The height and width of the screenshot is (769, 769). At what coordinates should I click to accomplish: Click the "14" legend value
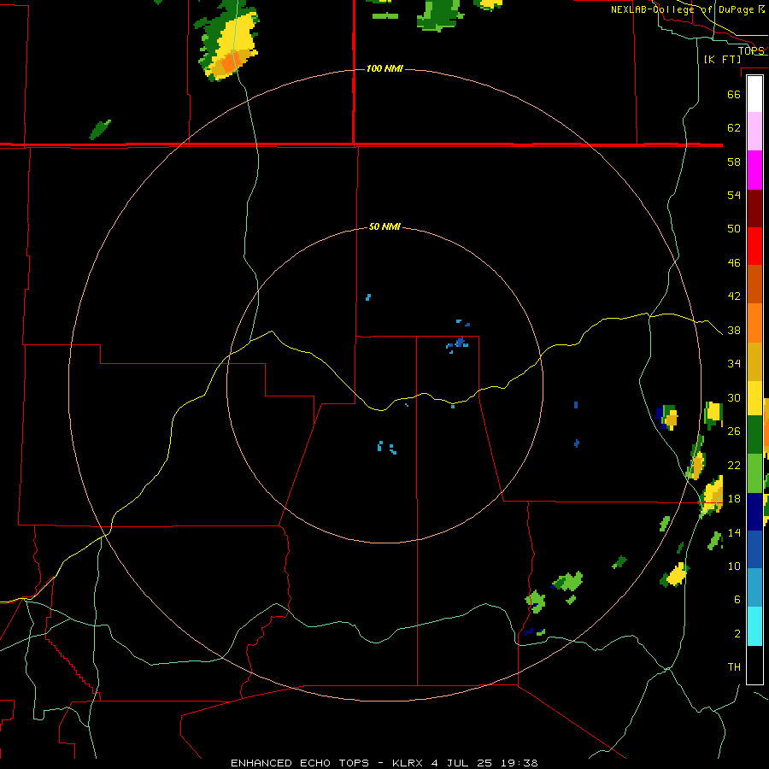click(734, 532)
